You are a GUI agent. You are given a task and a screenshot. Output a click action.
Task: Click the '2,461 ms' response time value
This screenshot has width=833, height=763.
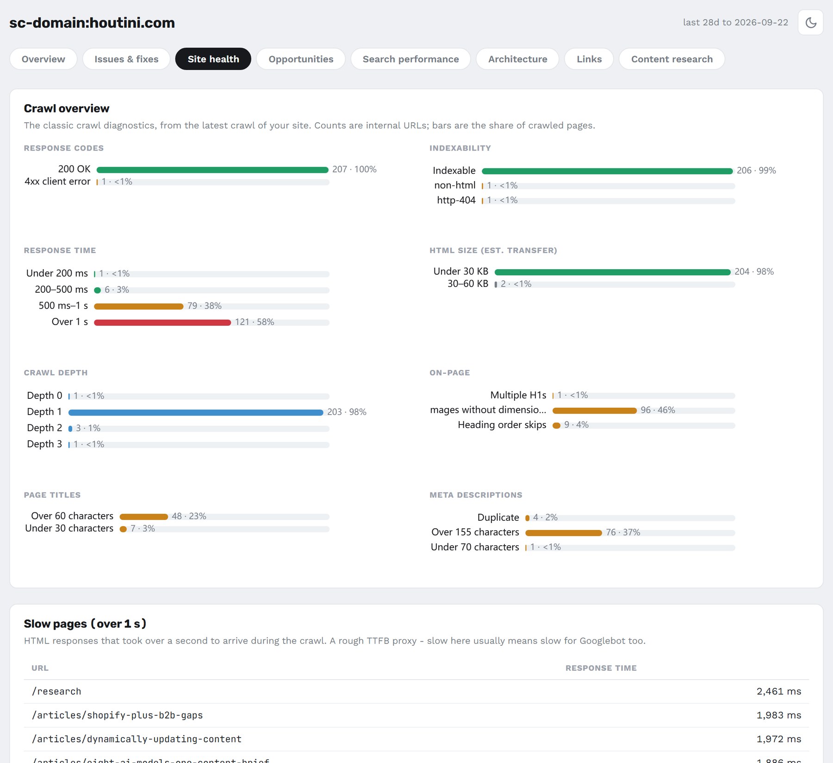click(779, 692)
